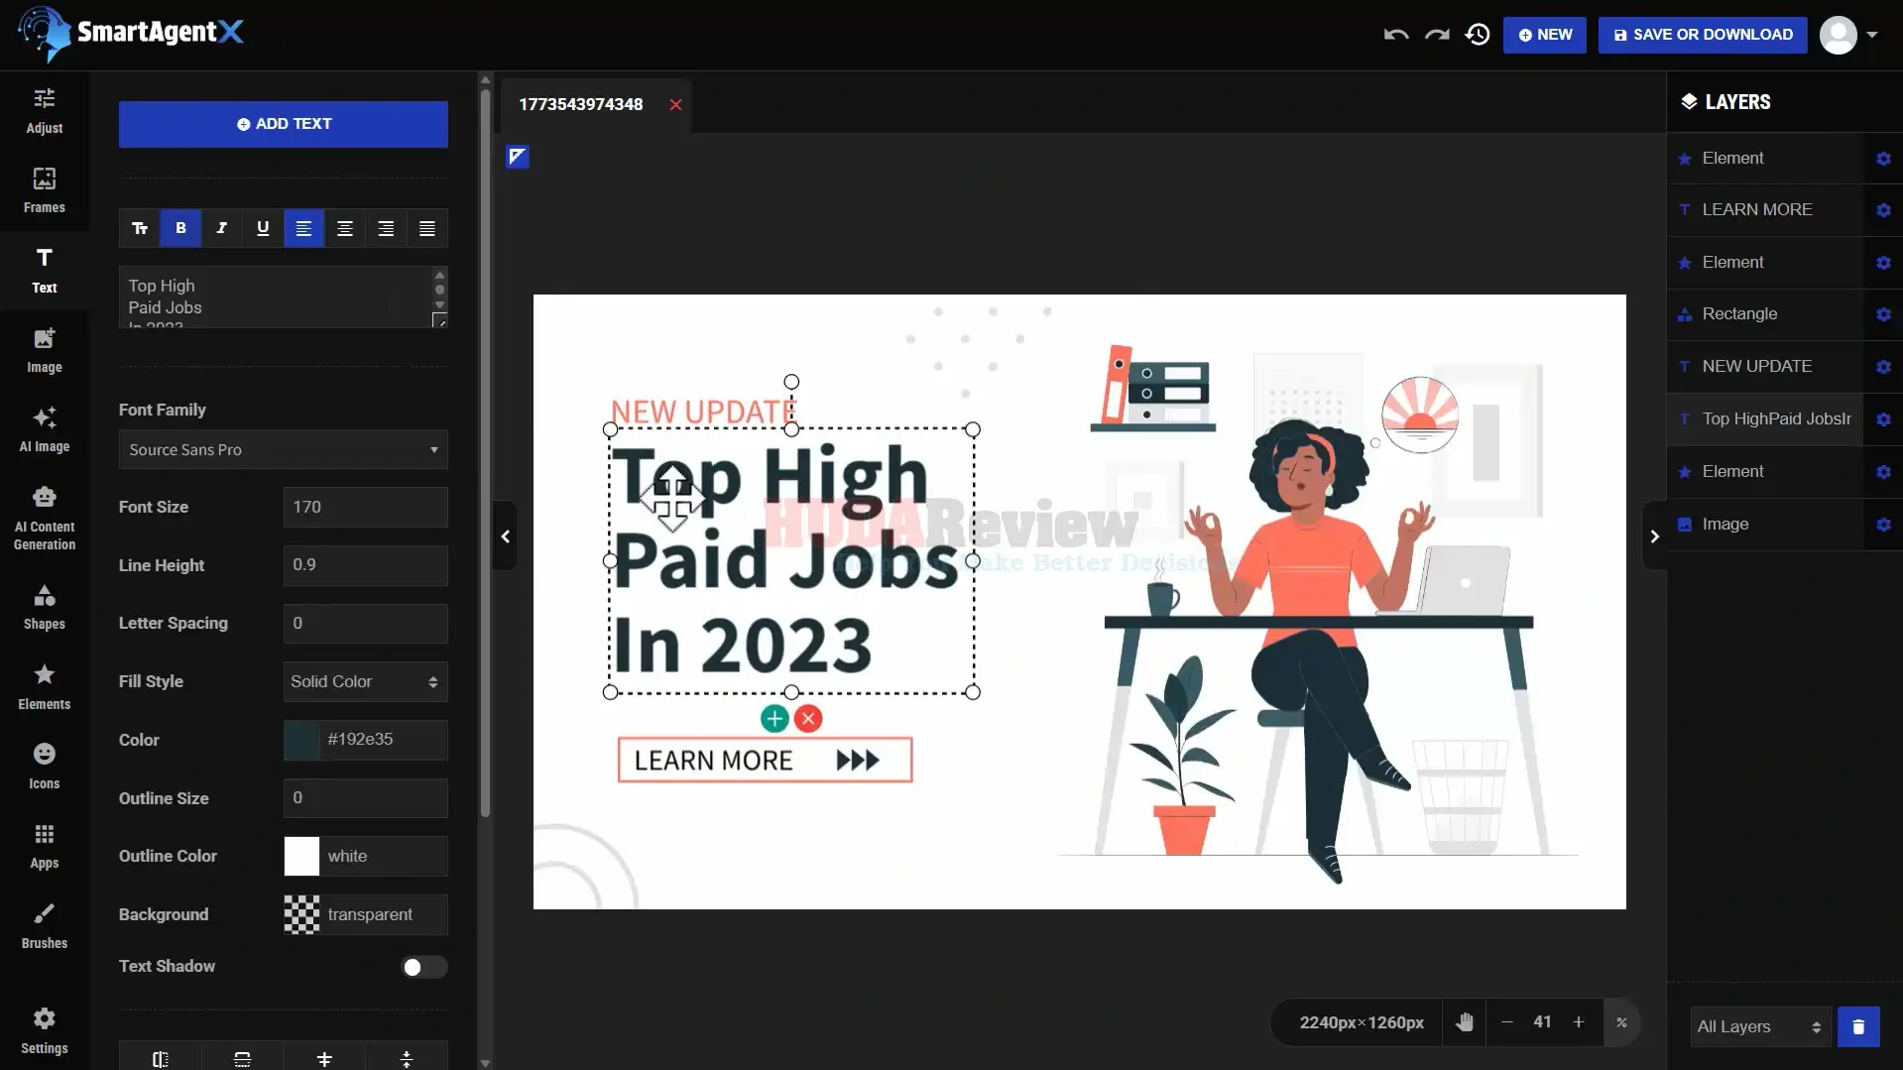Open the Adjust panel

tap(45, 111)
